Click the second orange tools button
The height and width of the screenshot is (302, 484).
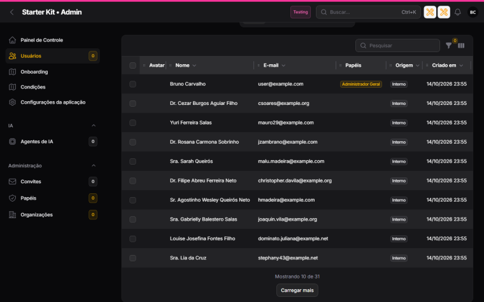point(444,12)
